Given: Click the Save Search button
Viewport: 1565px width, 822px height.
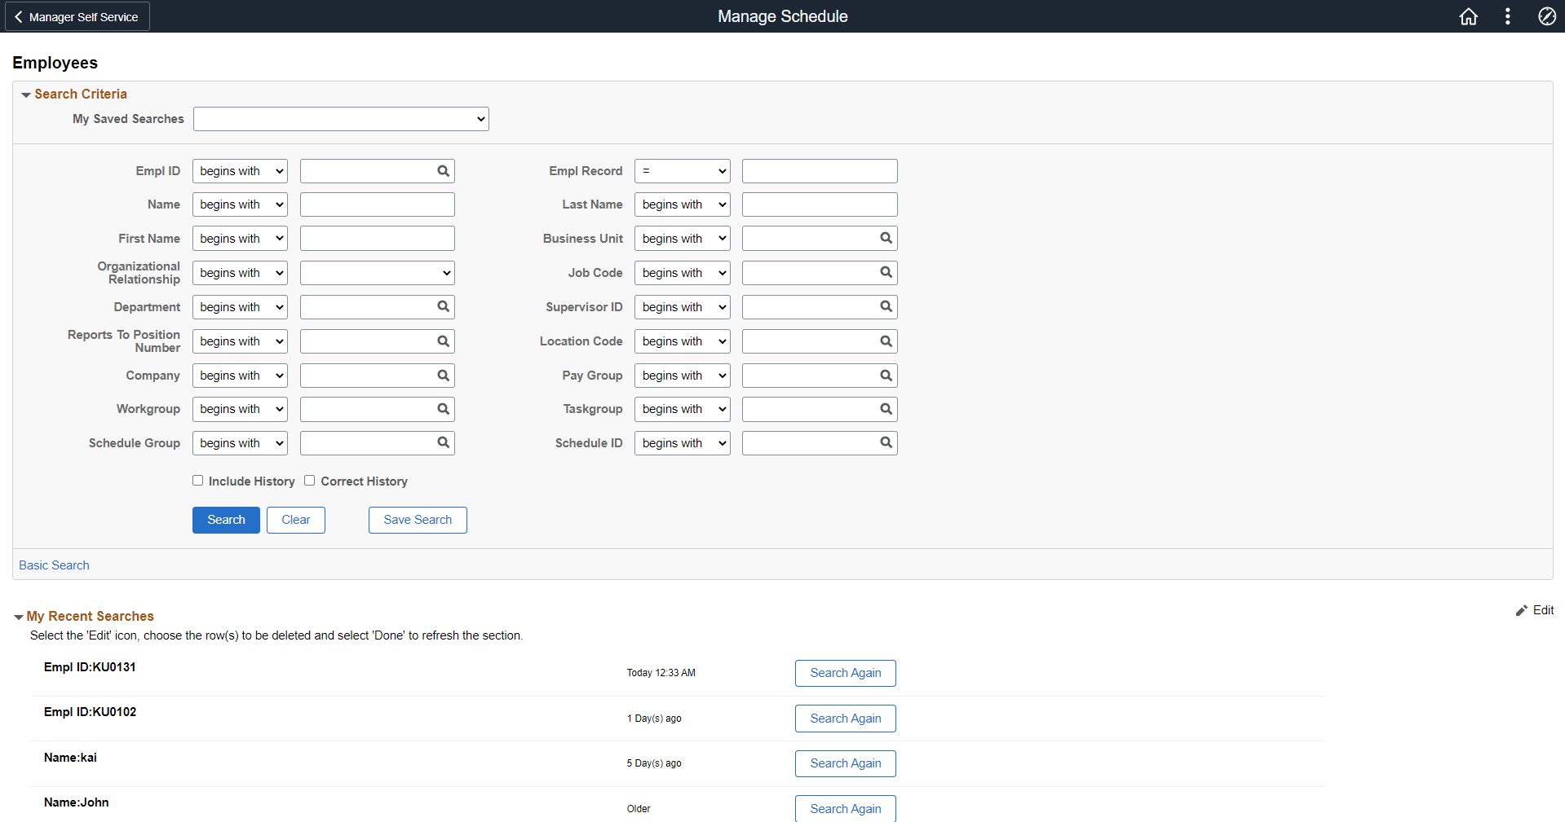Looking at the screenshot, I should pos(417,520).
